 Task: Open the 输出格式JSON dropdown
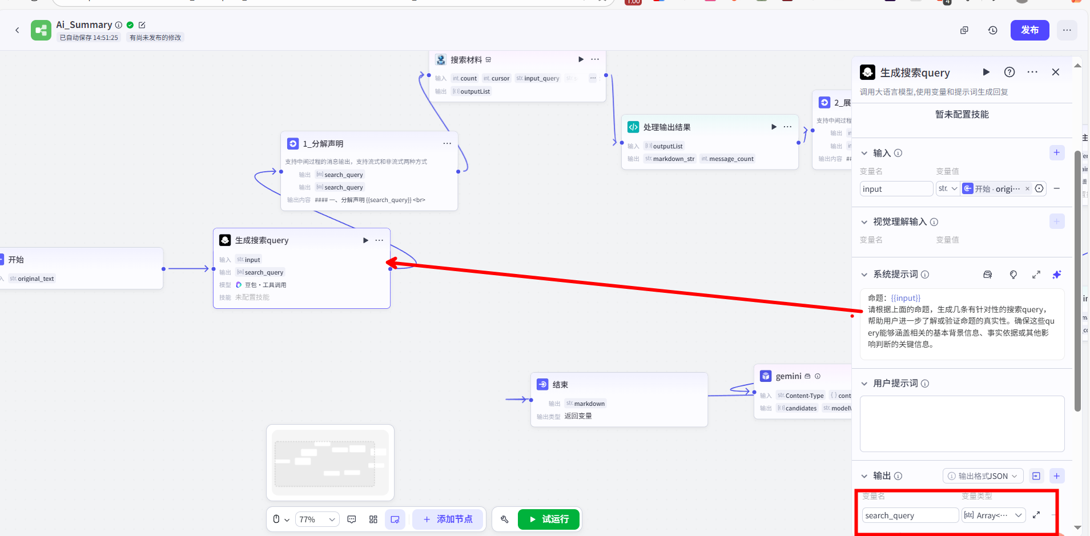(982, 476)
